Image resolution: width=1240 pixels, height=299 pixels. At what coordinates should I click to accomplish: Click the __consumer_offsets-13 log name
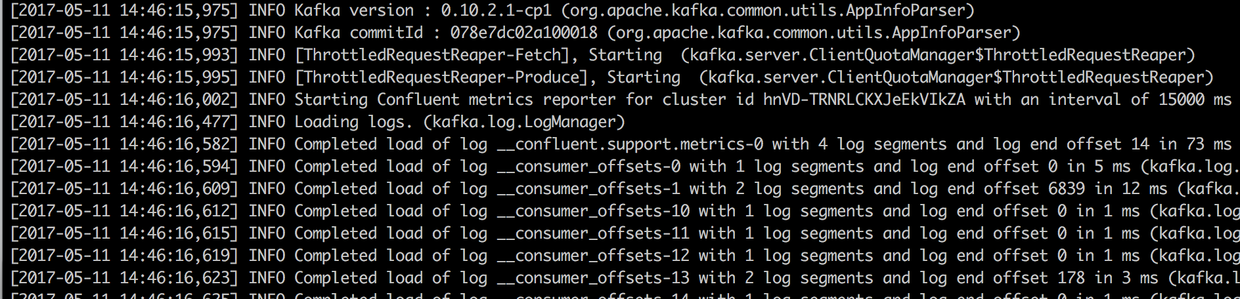593,278
